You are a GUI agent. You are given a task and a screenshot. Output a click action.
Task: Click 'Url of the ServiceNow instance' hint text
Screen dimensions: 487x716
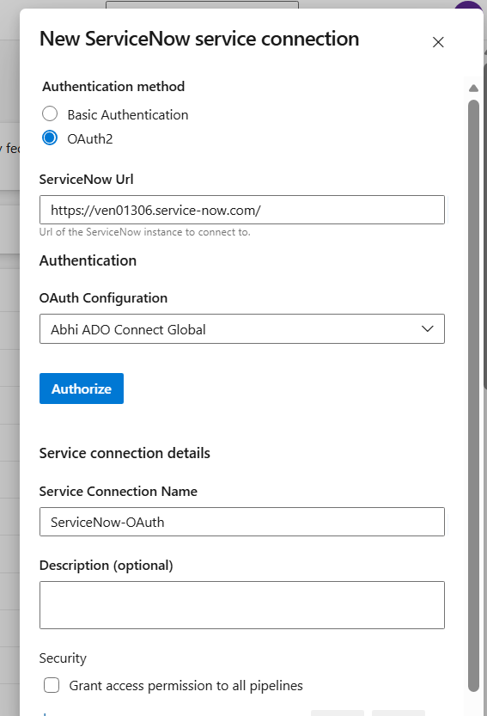coord(144,232)
